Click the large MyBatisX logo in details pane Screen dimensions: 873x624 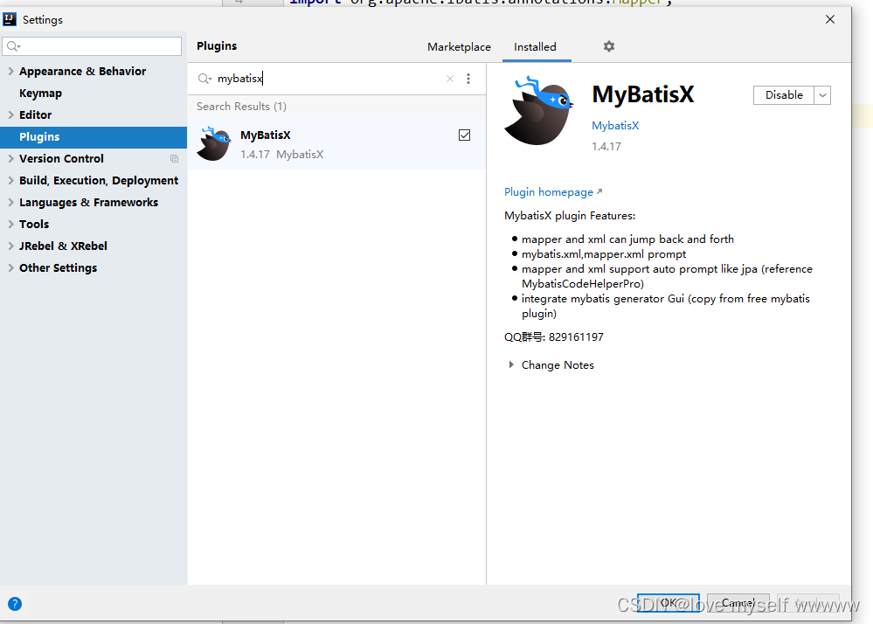click(x=539, y=111)
